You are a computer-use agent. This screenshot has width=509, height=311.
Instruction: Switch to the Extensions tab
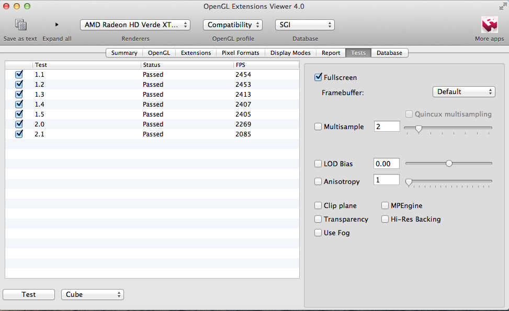[x=196, y=53]
